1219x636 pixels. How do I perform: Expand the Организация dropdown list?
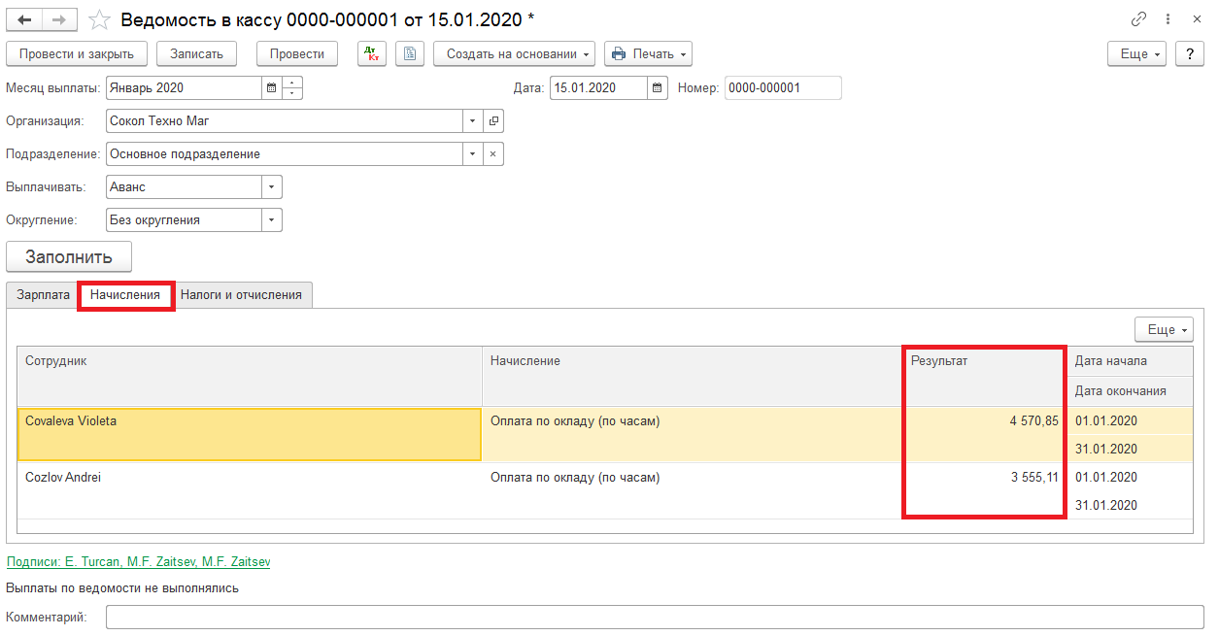point(473,121)
